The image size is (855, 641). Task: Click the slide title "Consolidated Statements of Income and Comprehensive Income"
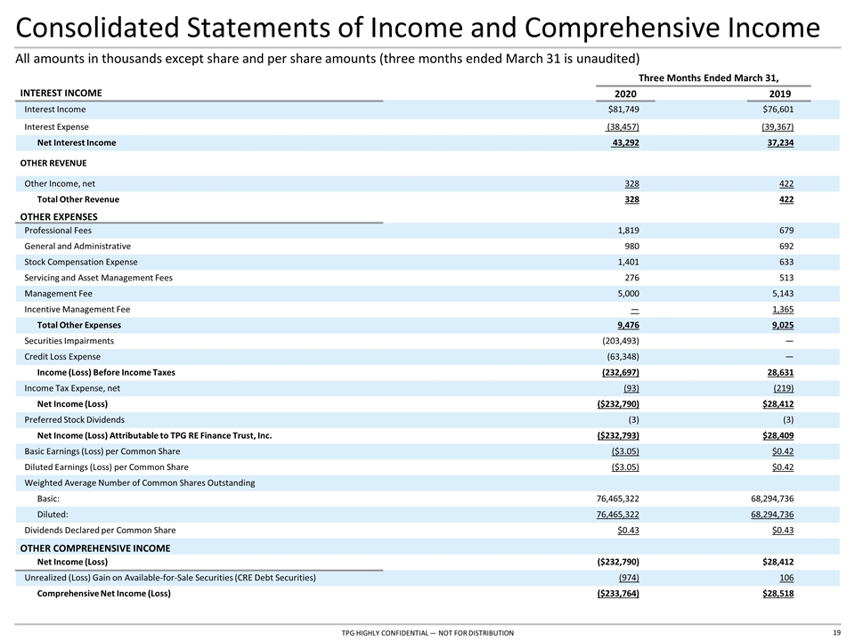pos(418,28)
